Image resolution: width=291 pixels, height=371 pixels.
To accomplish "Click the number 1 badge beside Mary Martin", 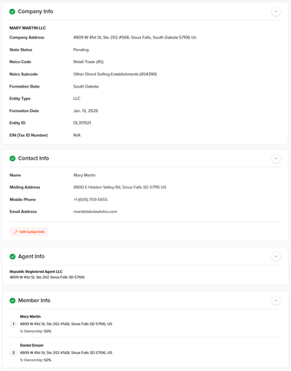I will (x=13, y=324).
